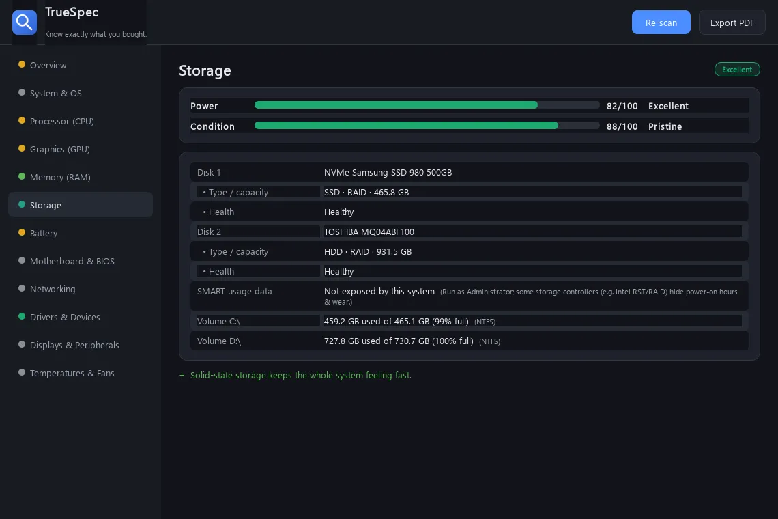This screenshot has height=519, width=778.
Task: Show the Memory (RAM) page
Action: pyautogui.click(x=81, y=177)
